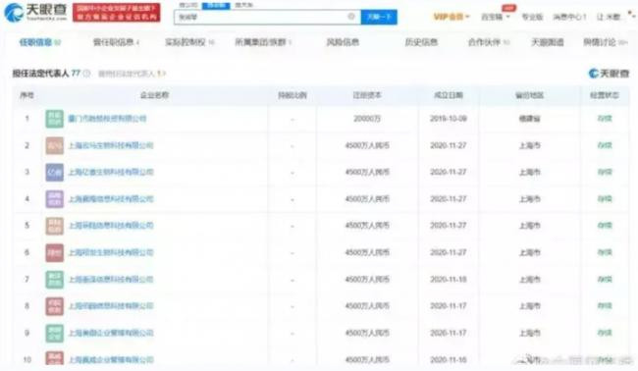
Task: Switch to the 任职信息 tab
Action: pos(40,42)
